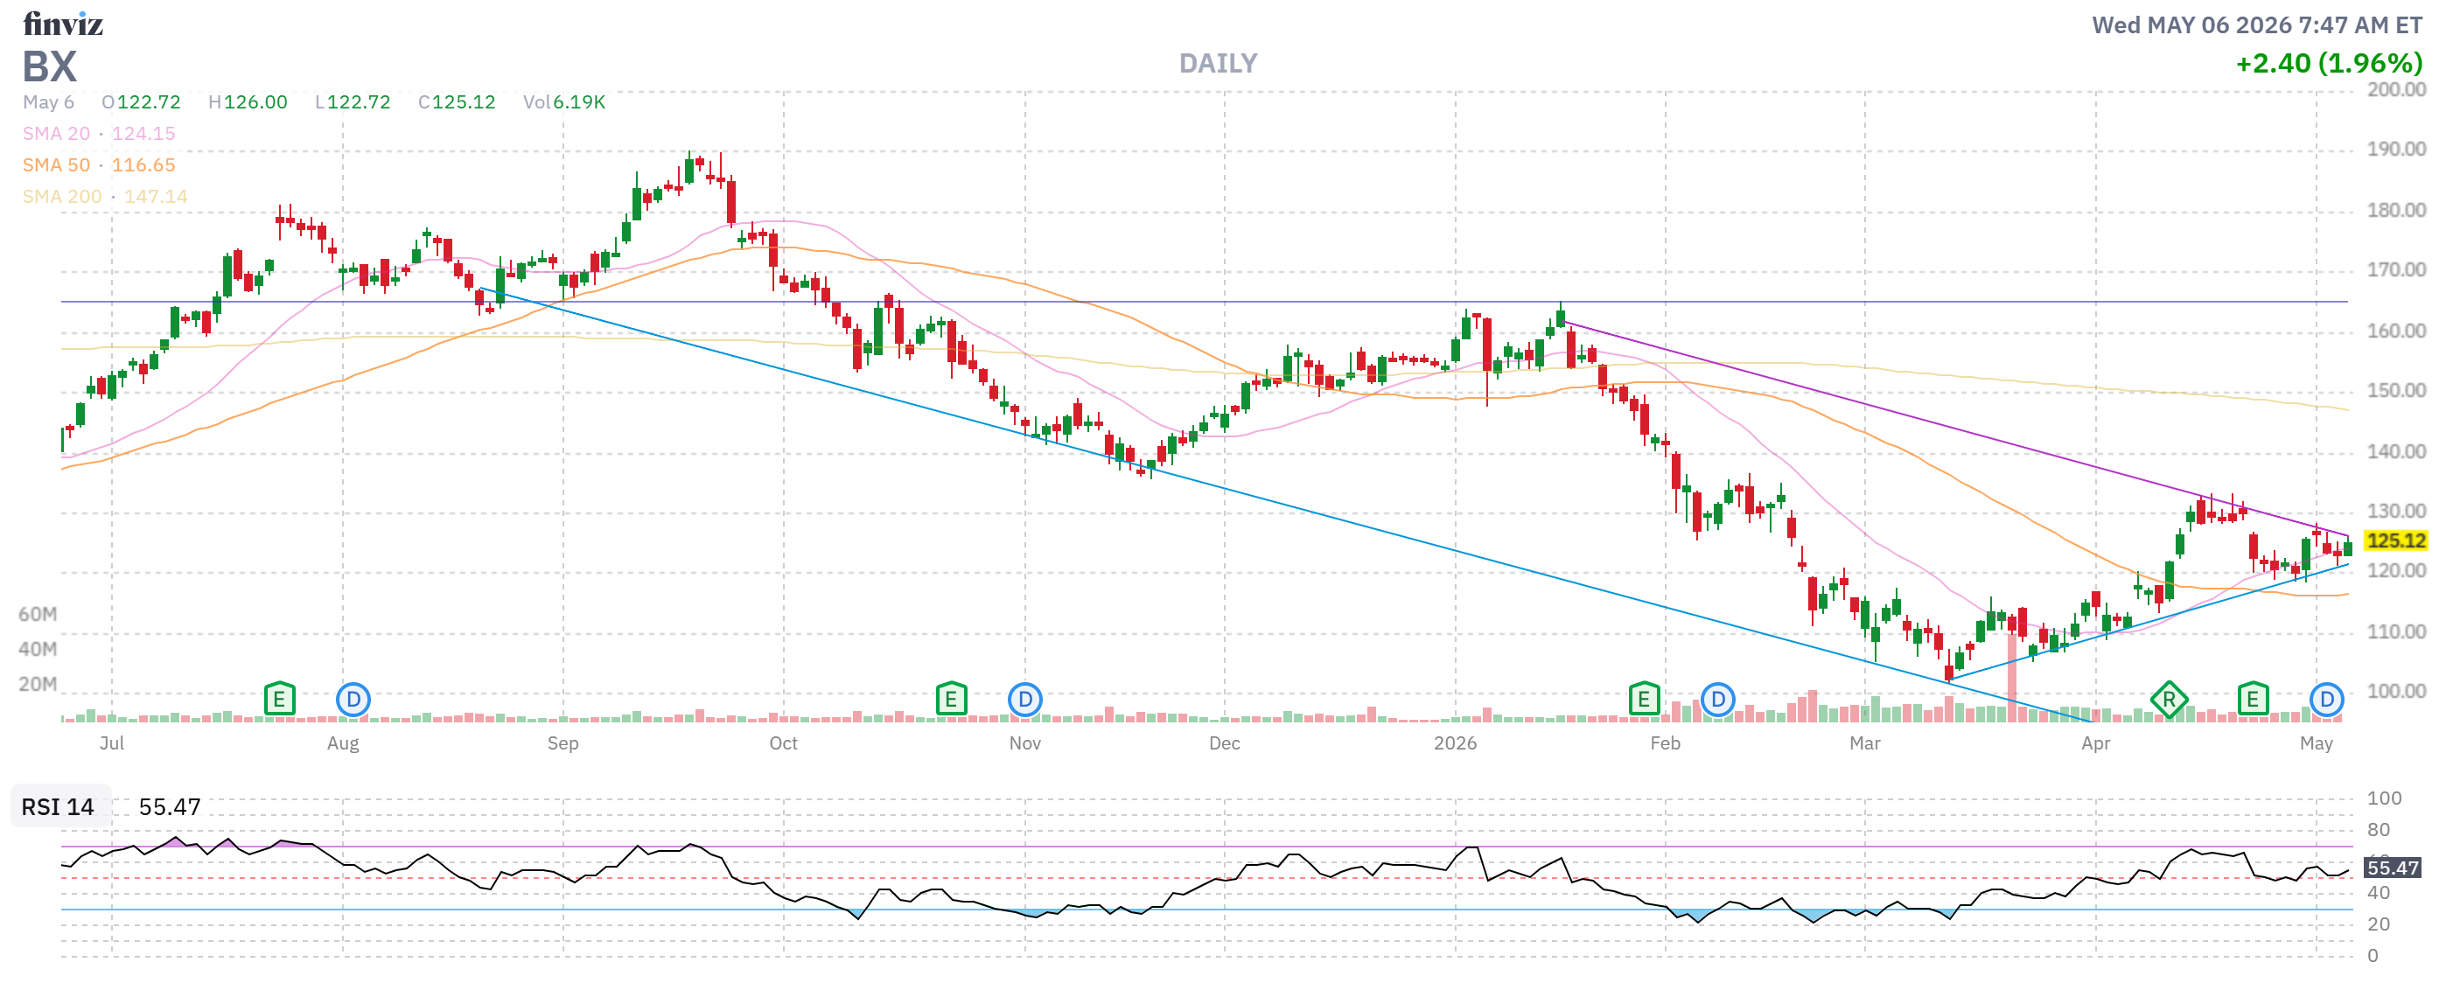
Task: Select the SMA 20 legend entry
Action: [99, 134]
